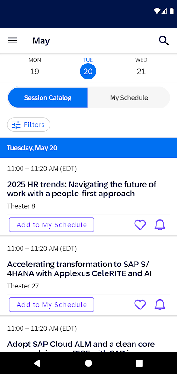Add Applexus CeleRITE session to My Schedule
This screenshot has width=177, height=374.
pyautogui.click(x=52, y=305)
